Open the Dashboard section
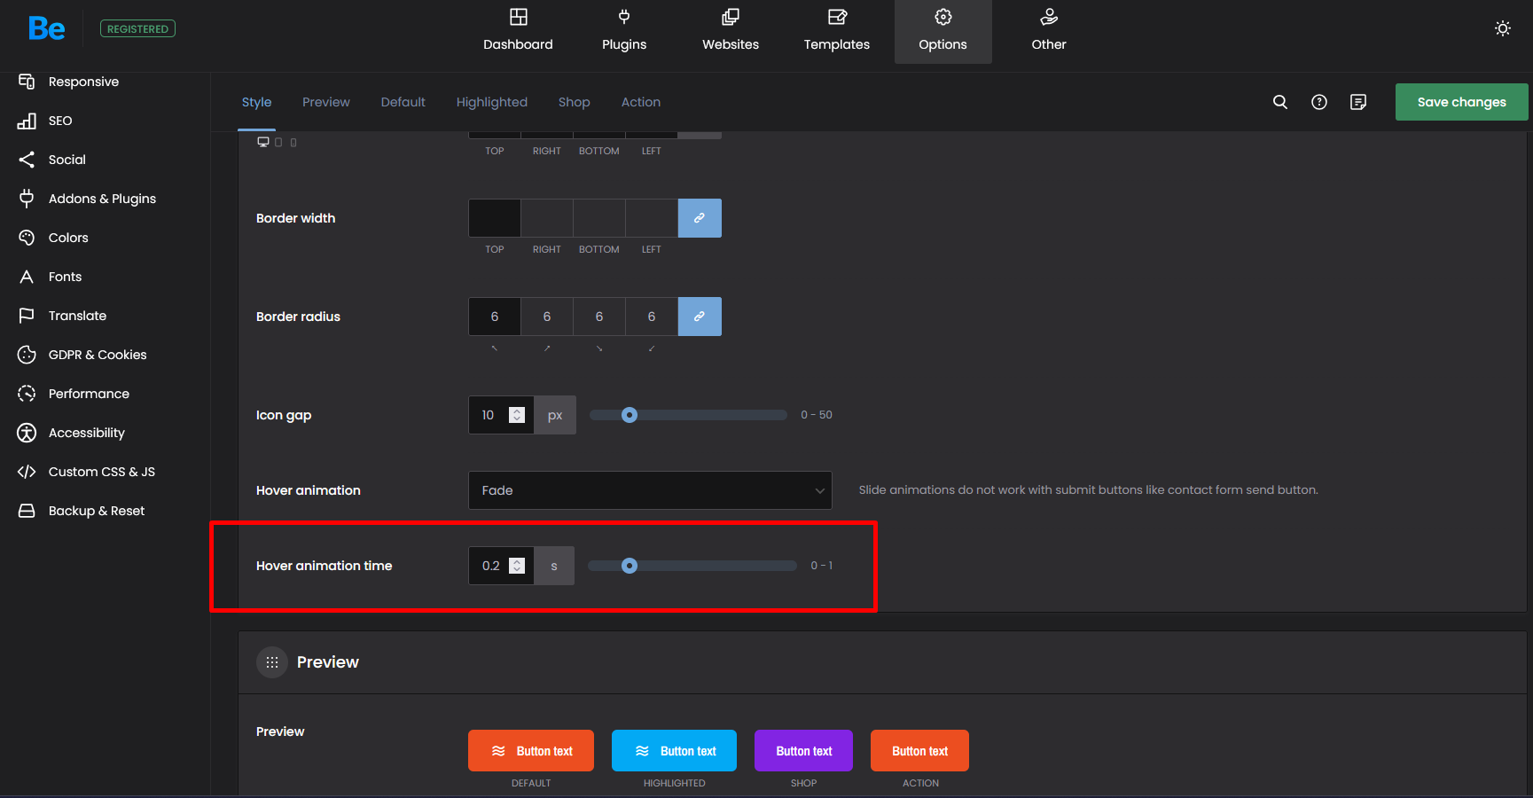This screenshot has width=1533, height=798. 518,32
